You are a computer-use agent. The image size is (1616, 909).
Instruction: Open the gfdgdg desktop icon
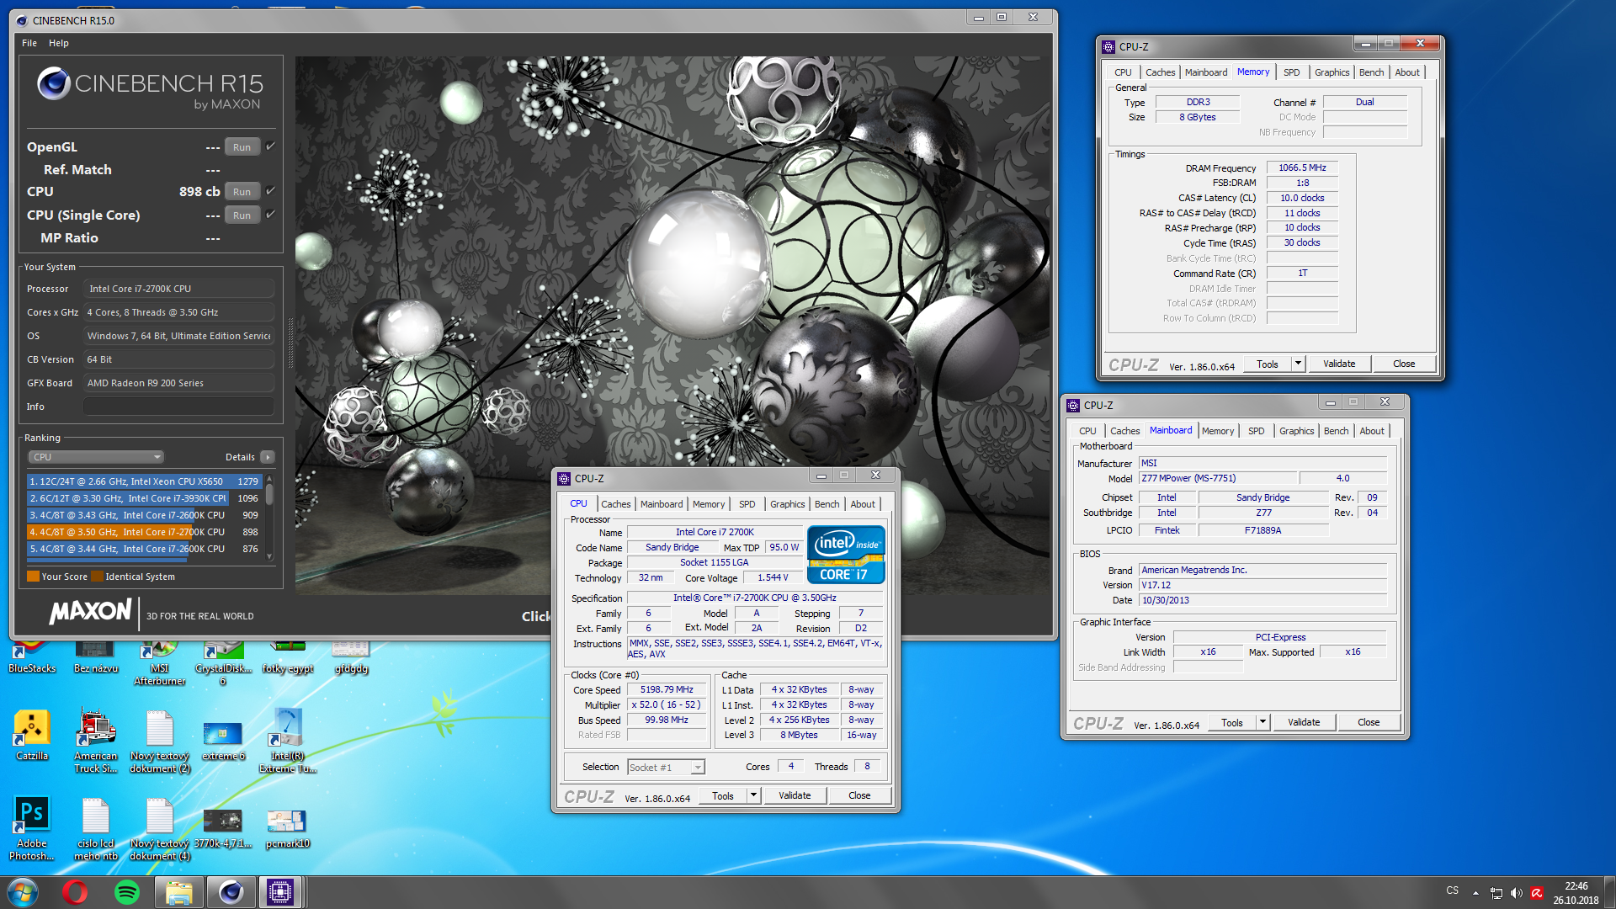pyautogui.click(x=351, y=658)
